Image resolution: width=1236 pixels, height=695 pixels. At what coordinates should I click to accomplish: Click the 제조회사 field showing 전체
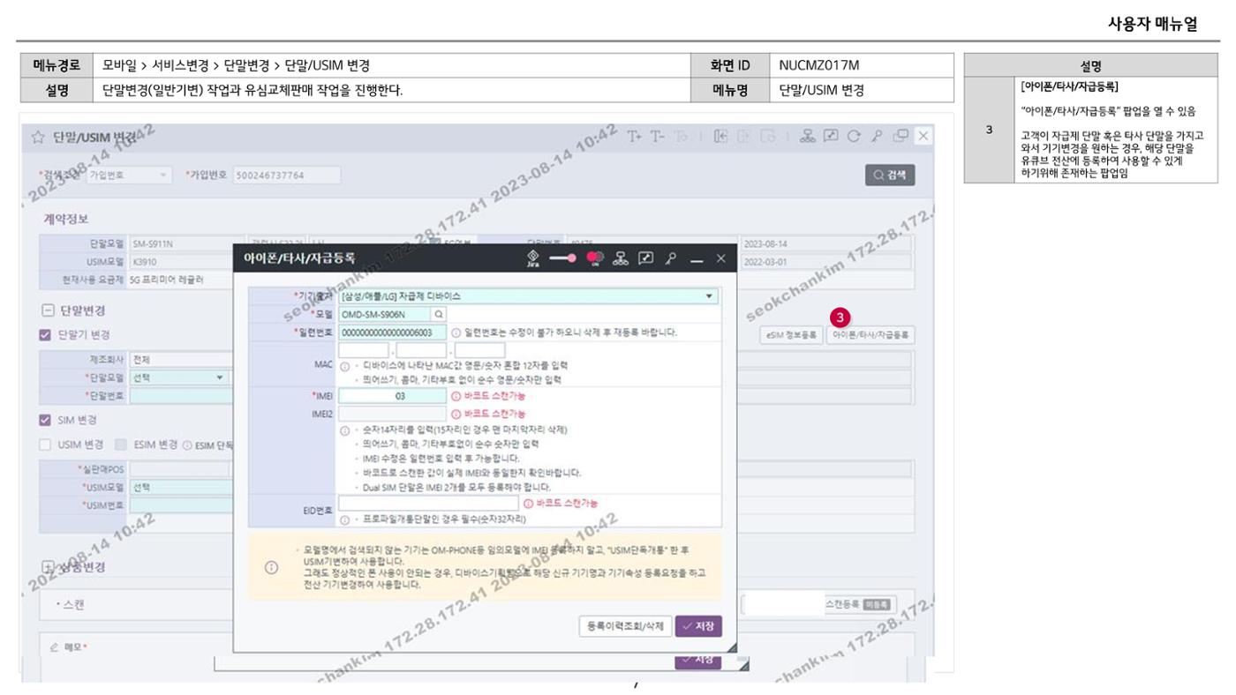(x=179, y=360)
